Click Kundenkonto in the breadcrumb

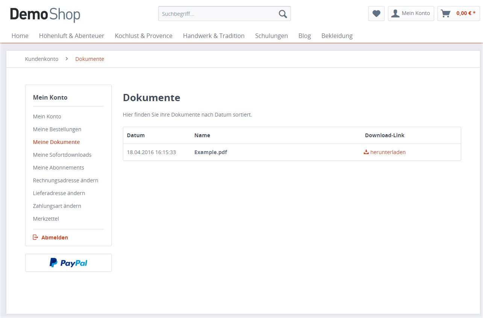(x=42, y=59)
